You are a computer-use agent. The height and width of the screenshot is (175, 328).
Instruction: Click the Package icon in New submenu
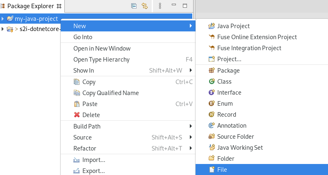[x=212, y=71]
